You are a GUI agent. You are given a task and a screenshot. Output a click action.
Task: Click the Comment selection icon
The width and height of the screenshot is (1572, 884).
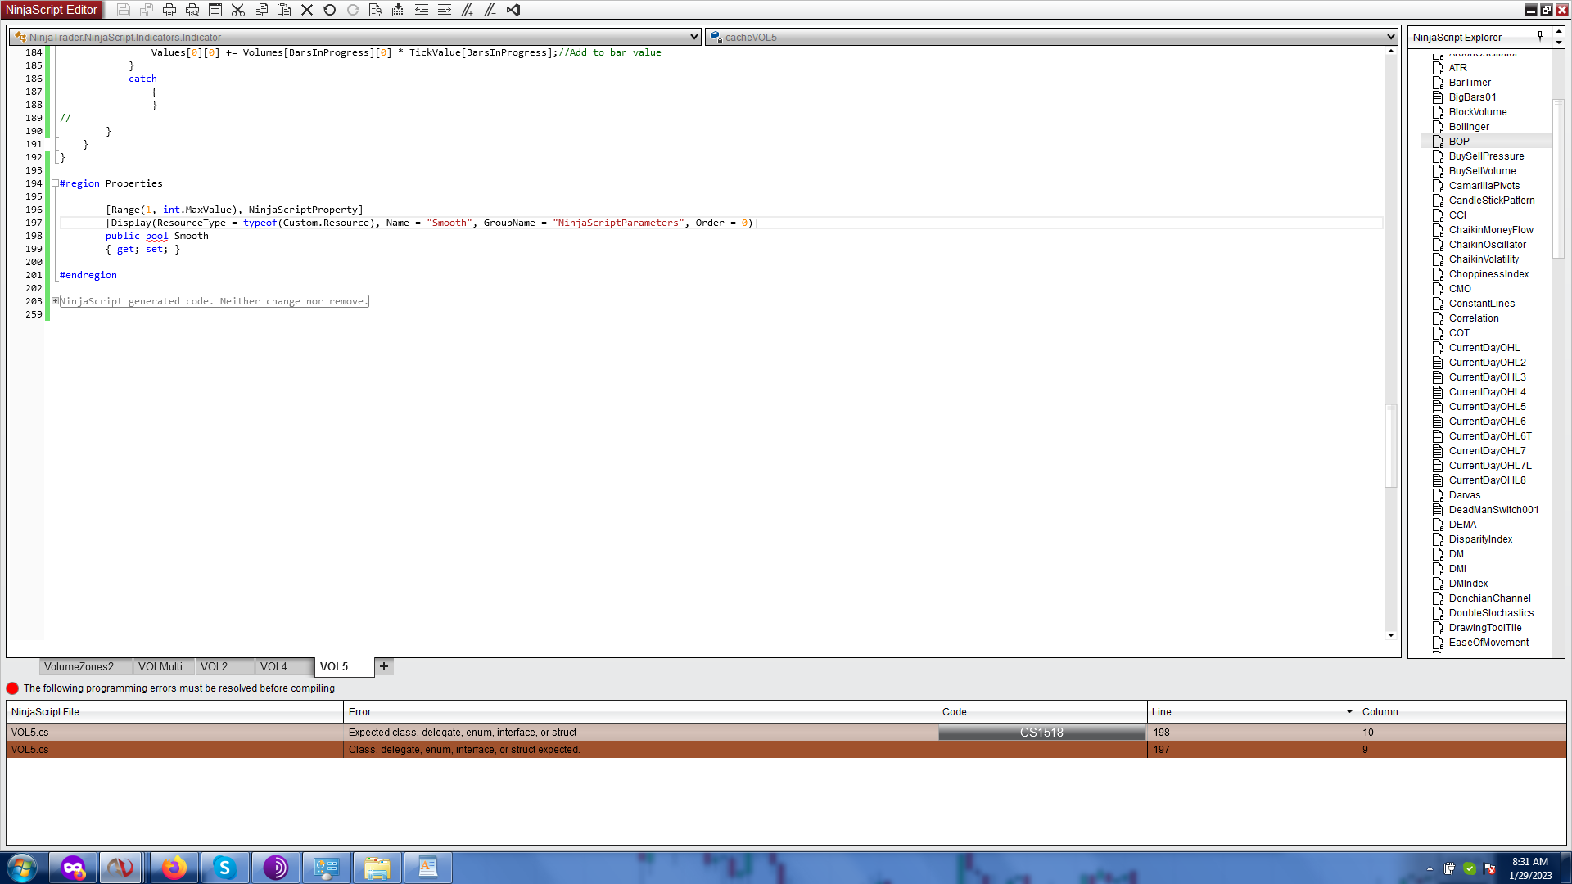click(468, 10)
